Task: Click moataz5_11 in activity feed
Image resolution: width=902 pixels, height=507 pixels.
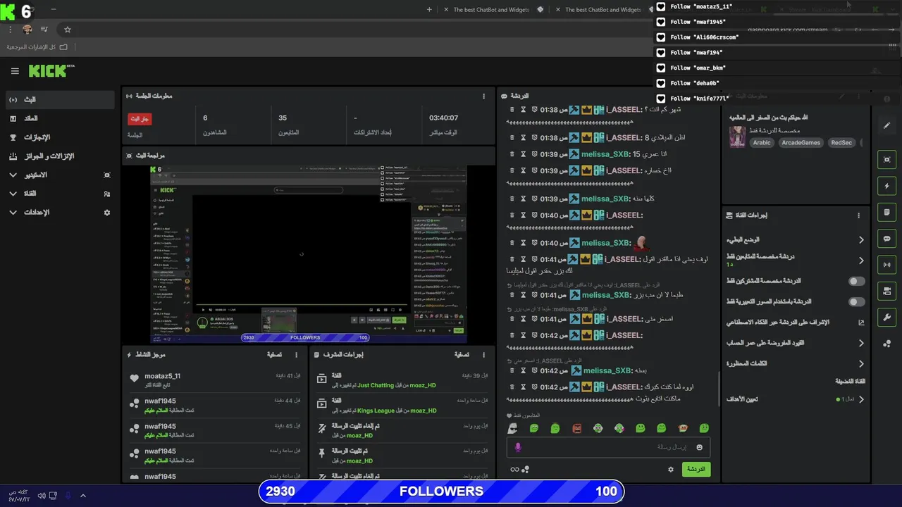Action: point(162,376)
